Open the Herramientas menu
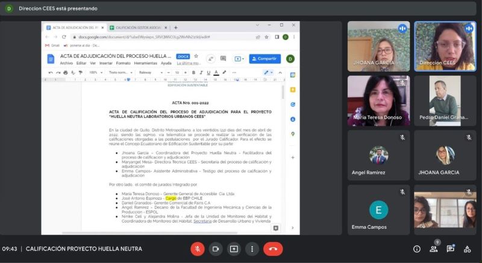This screenshot has width=482, height=263. 145,63
